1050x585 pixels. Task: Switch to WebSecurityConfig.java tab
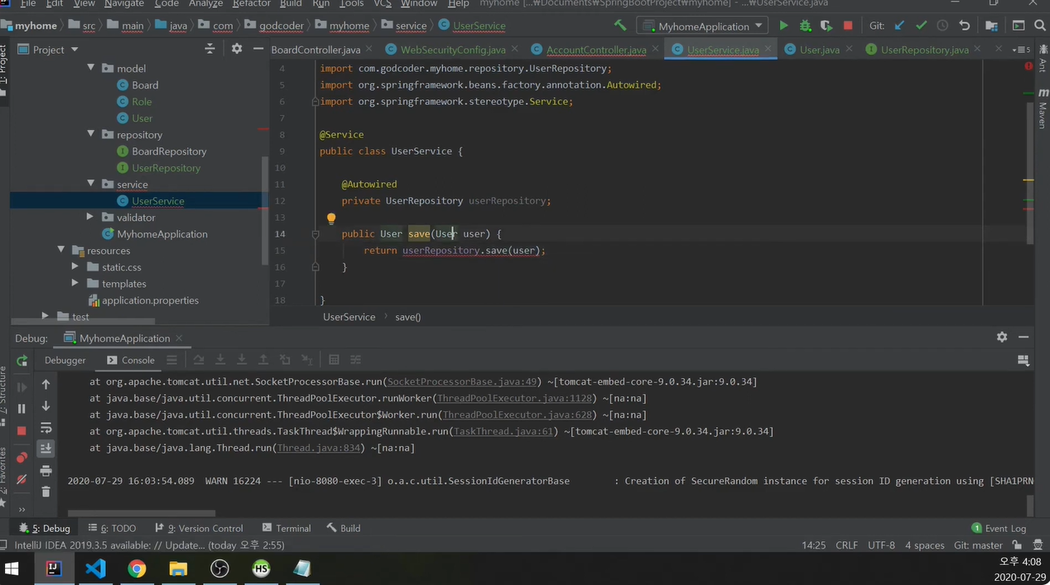pyautogui.click(x=452, y=50)
